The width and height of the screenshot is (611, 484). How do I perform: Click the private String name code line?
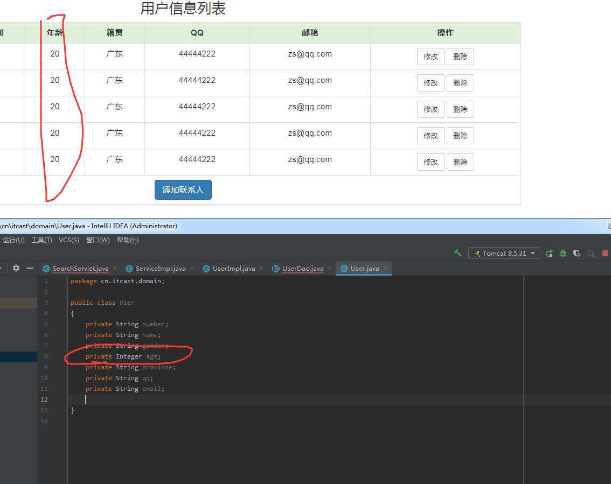123,335
